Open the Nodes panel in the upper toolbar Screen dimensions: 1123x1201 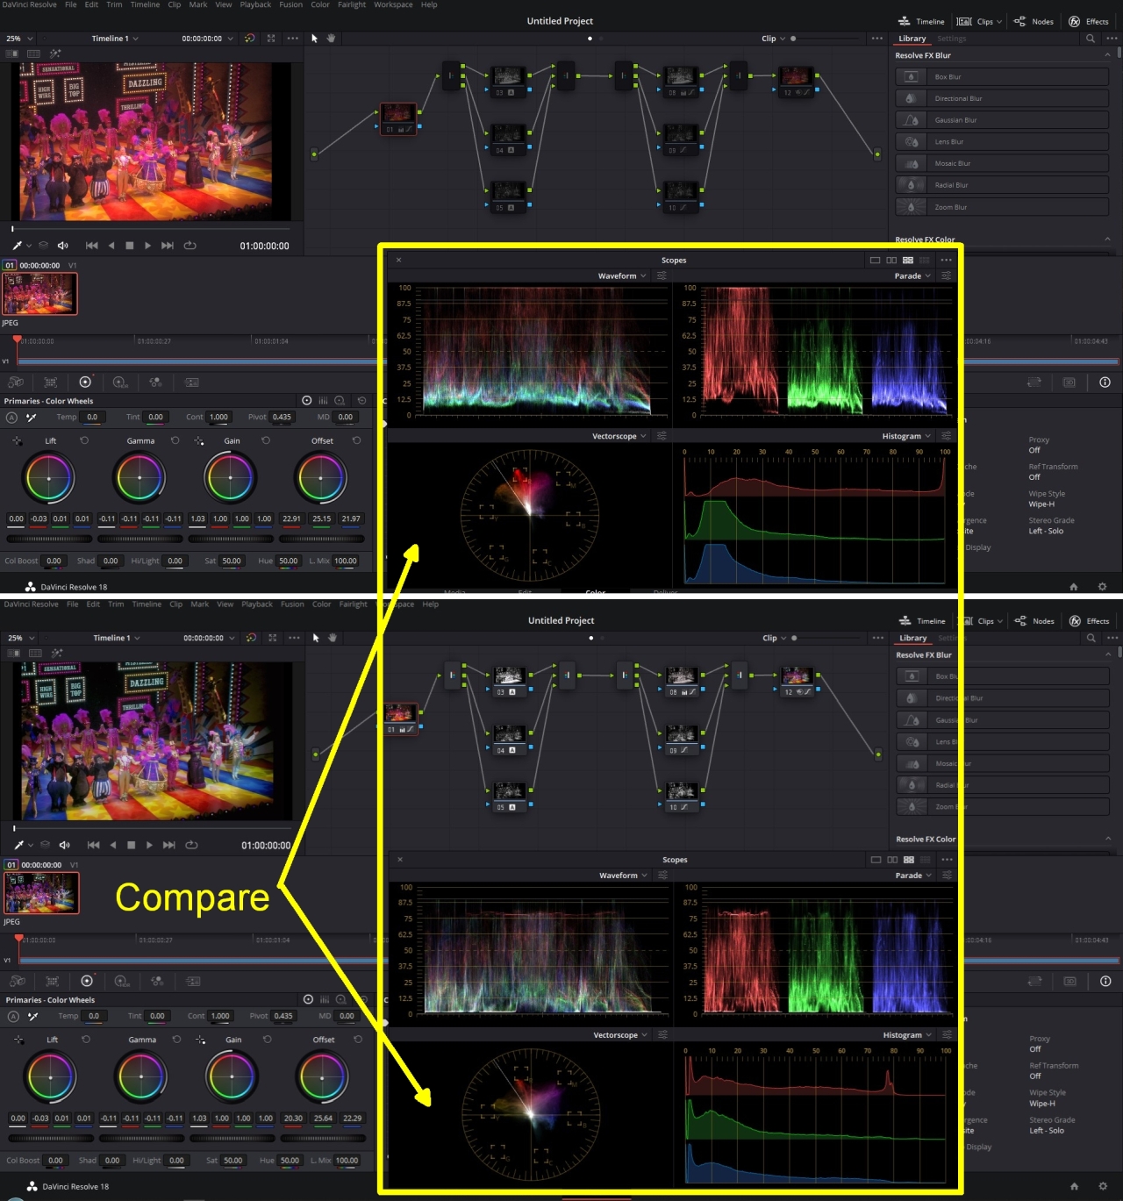(1034, 21)
